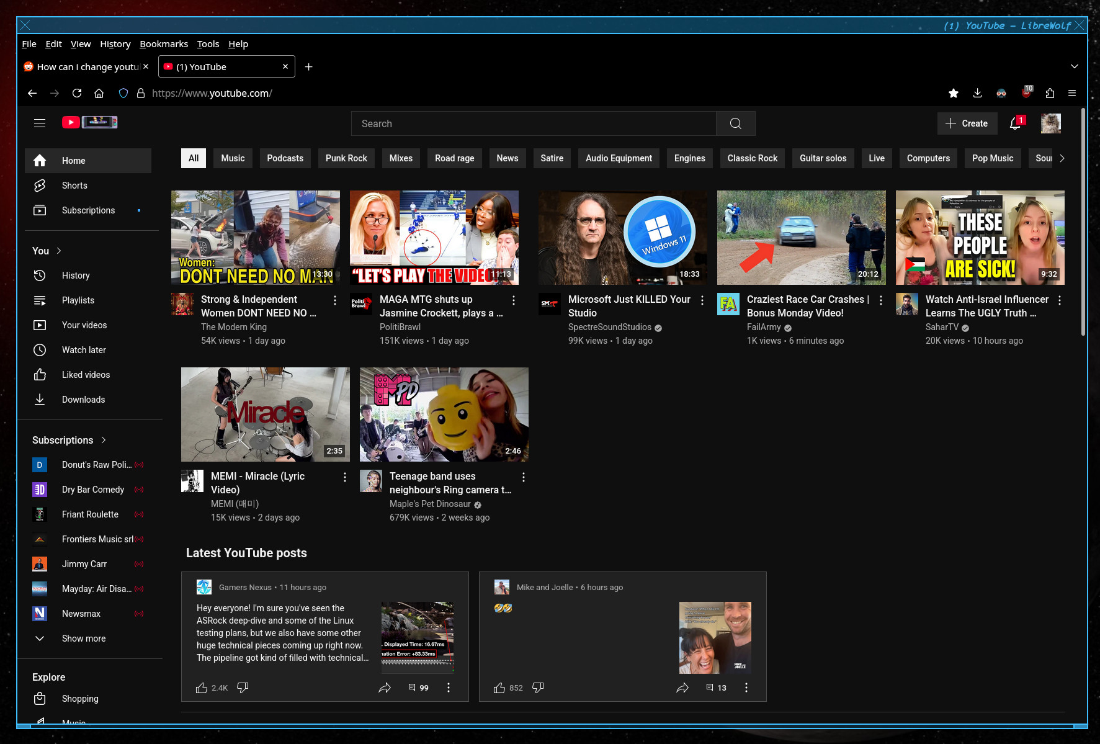
Task: Open the uBlock Origin extension icon
Action: (1026, 92)
